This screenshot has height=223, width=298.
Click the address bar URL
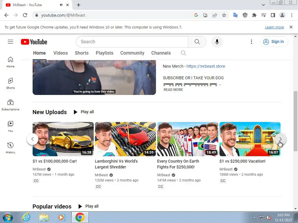click(x=63, y=15)
